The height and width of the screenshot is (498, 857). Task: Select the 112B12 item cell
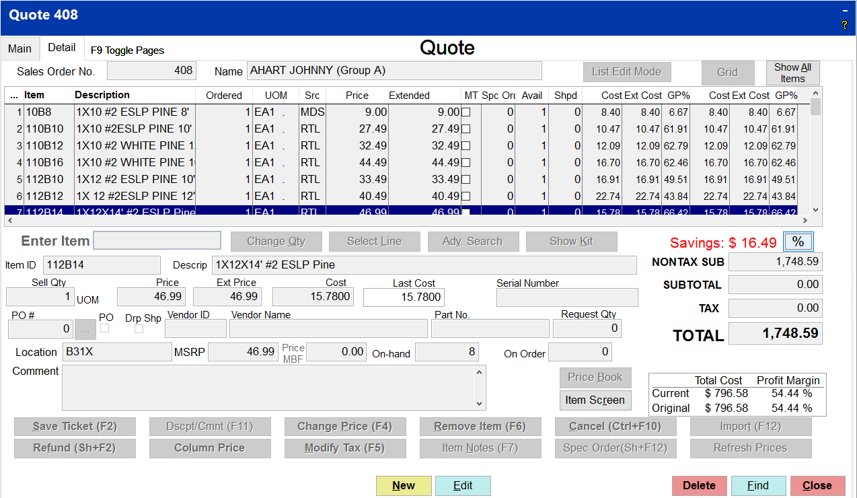(48, 197)
